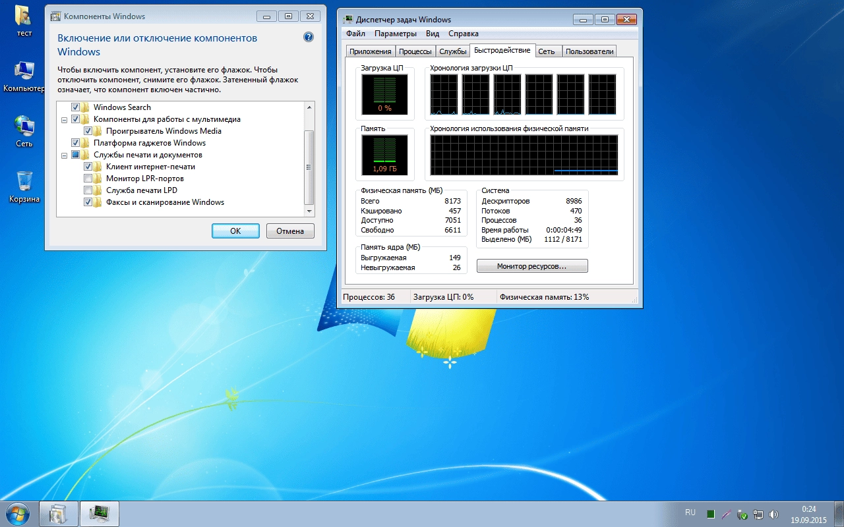Click the purple feather tray icon
Screen dimensions: 844x527
(x=727, y=514)
